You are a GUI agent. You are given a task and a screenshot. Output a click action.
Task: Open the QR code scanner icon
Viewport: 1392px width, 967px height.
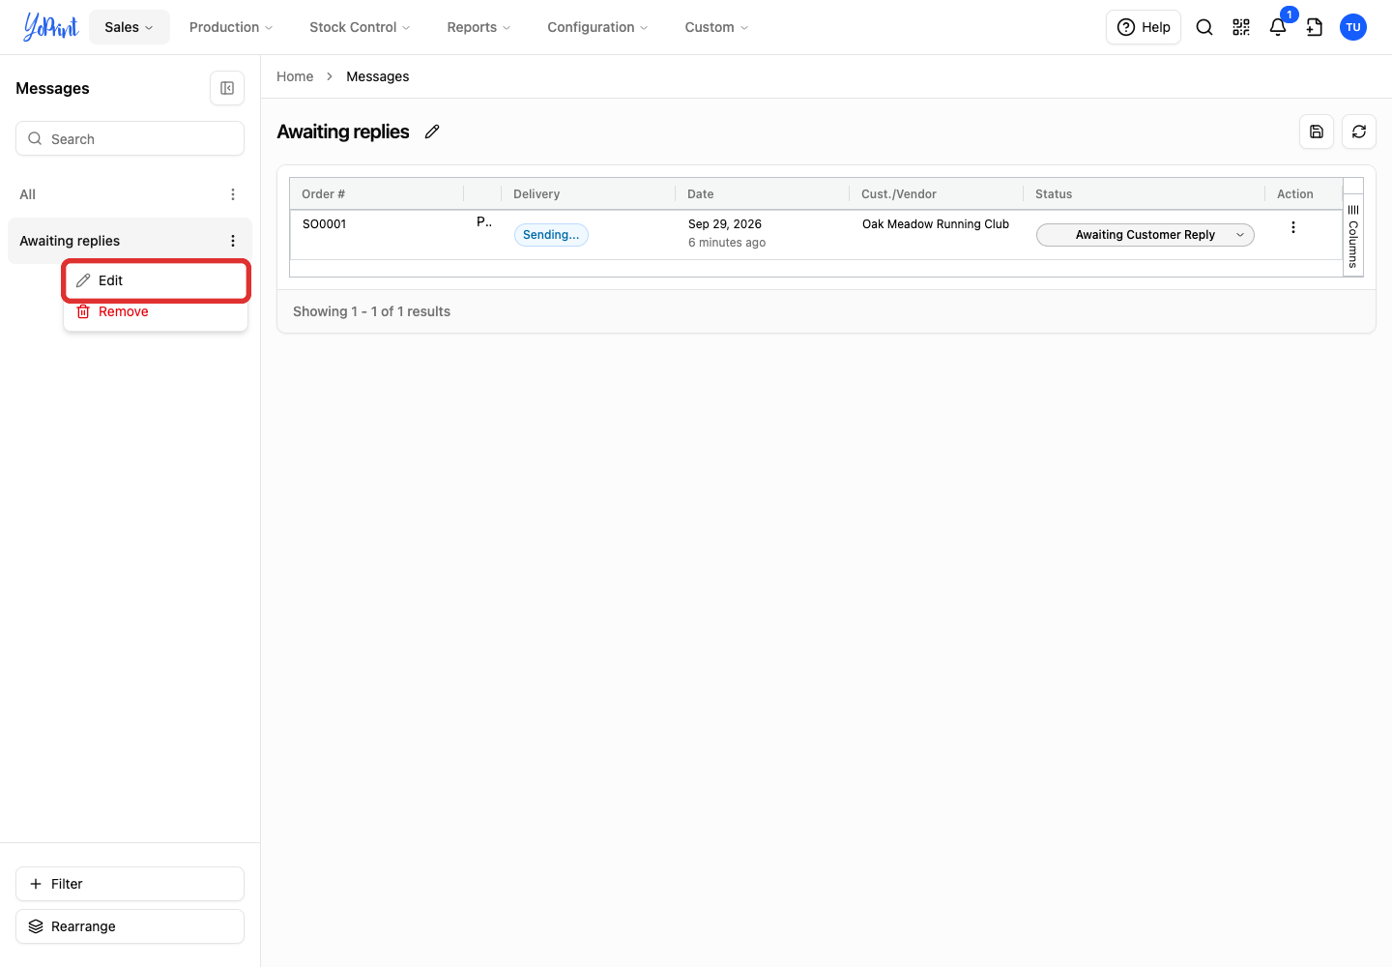tap(1241, 27)
